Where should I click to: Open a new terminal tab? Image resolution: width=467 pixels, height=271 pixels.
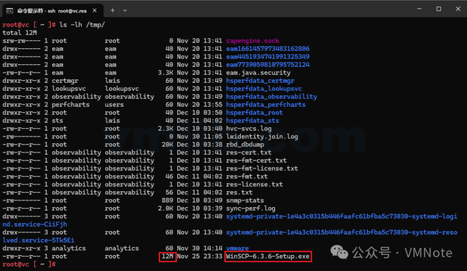[x=112, y=10]
